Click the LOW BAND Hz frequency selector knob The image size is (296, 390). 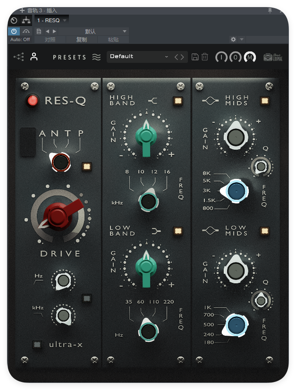click(148, 331)
